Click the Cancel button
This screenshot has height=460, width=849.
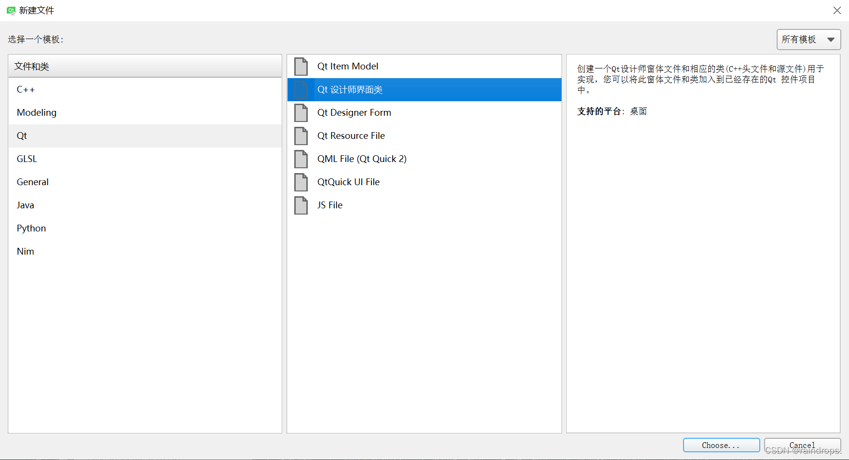point(802,445)
